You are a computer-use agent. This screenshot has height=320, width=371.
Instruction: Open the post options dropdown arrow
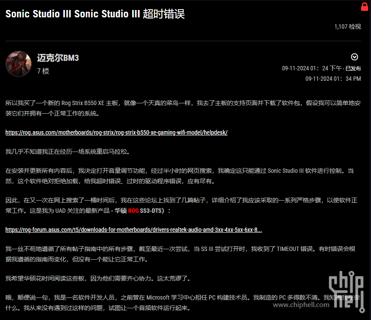pyautogui.click(x=354, y=57)
